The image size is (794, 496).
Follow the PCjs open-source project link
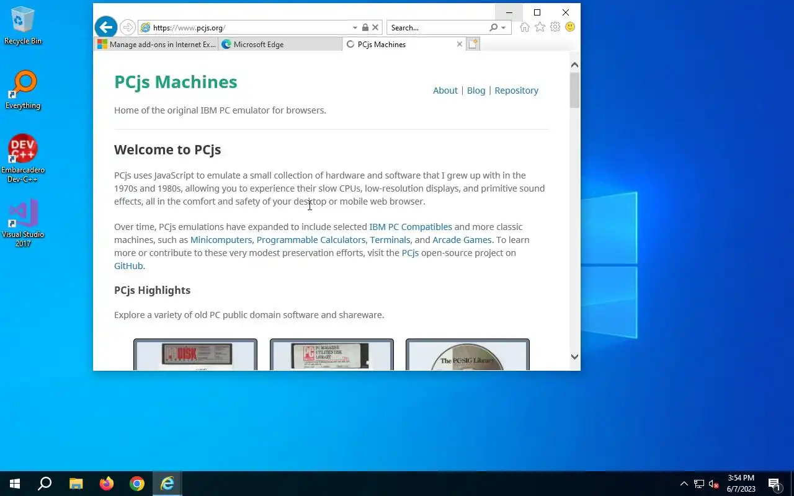(410, 253)
